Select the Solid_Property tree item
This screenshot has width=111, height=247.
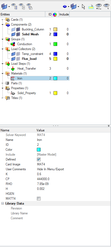pyautogui.click(x=26, y=93)
